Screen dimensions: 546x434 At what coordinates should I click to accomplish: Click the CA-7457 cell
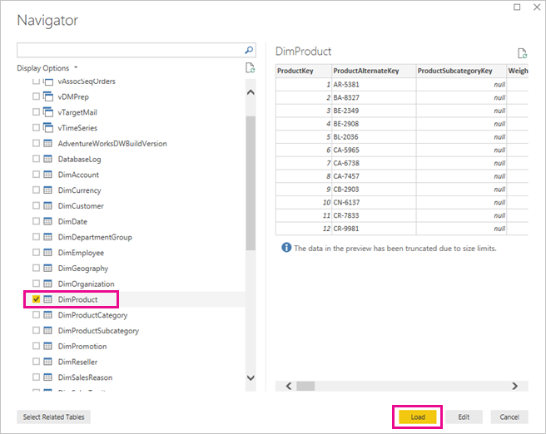click(374, 176)
